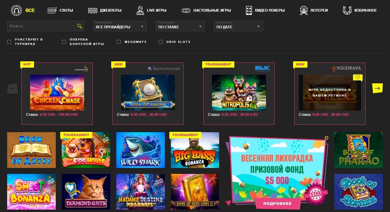Open the ВСЕ games tab
The width and height of the screenshot is (390, 212).
coord(30,10)
